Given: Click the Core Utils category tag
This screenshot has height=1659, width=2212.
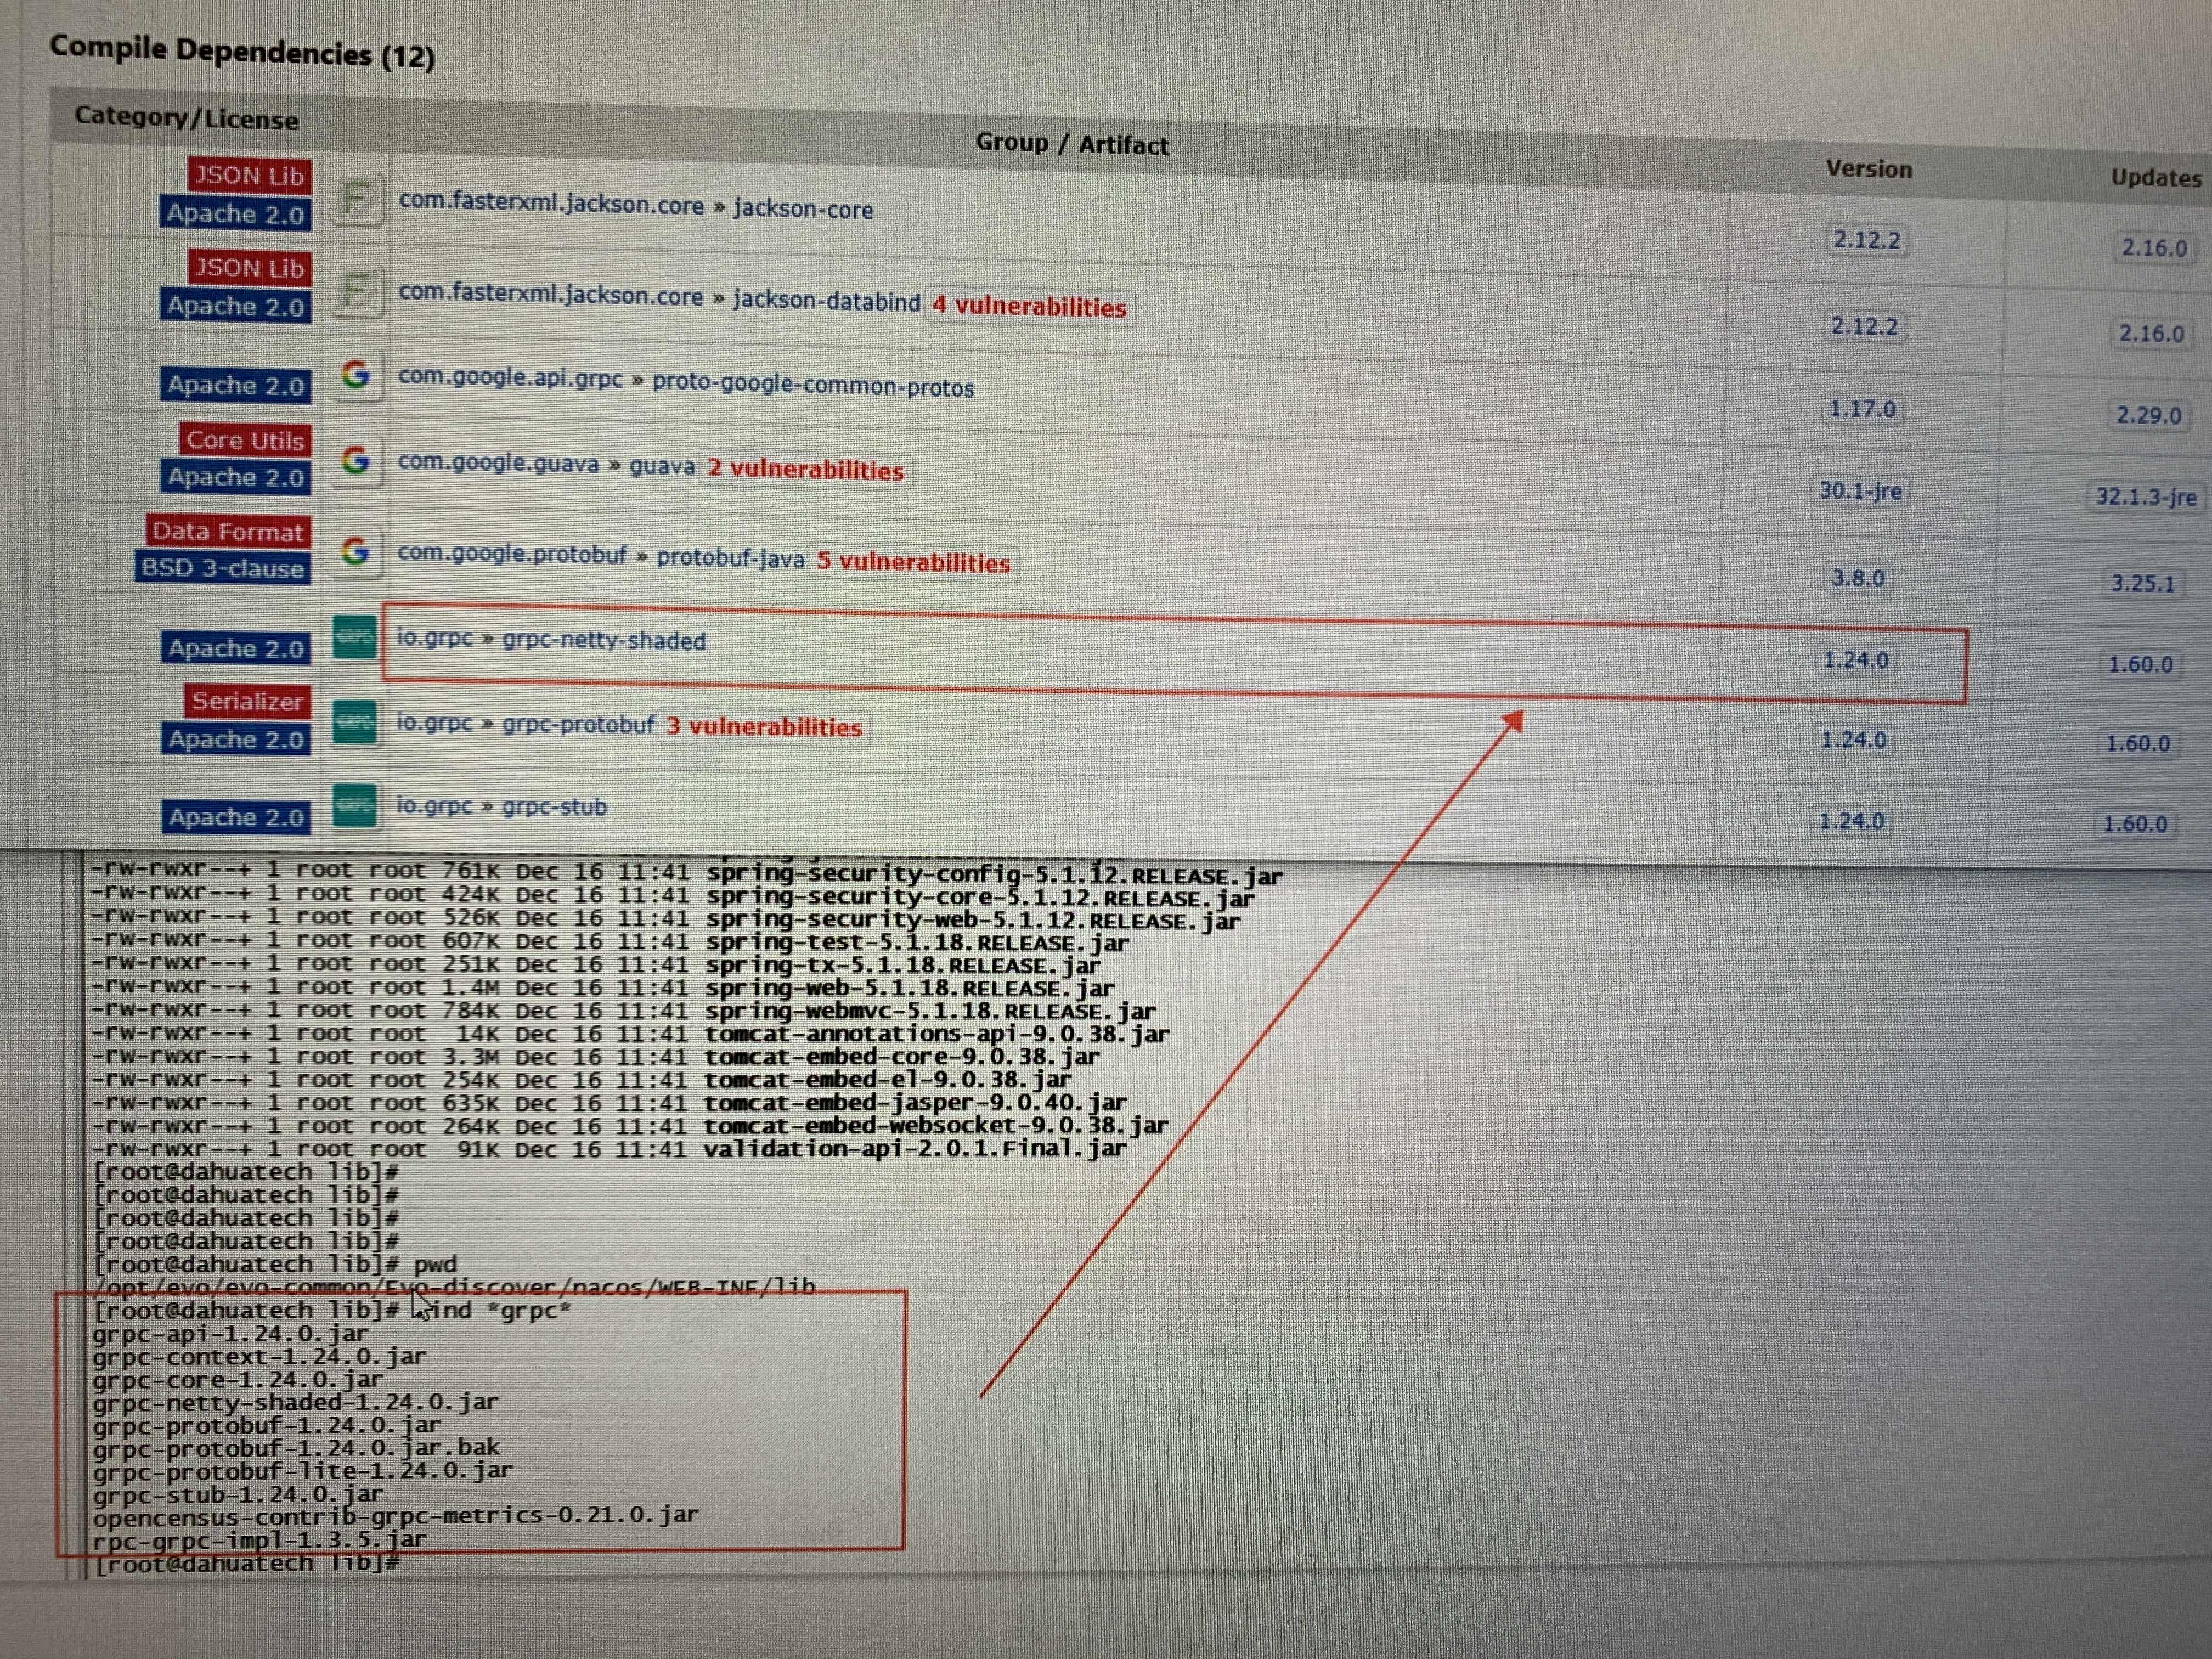Looking at the screenshot, I should click(x=245, y=440).
